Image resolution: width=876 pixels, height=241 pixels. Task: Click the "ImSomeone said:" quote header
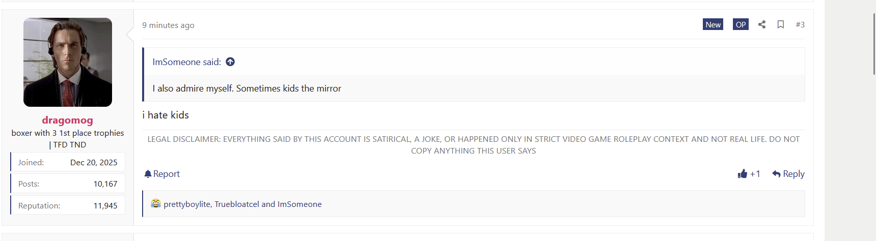[187, 62]
